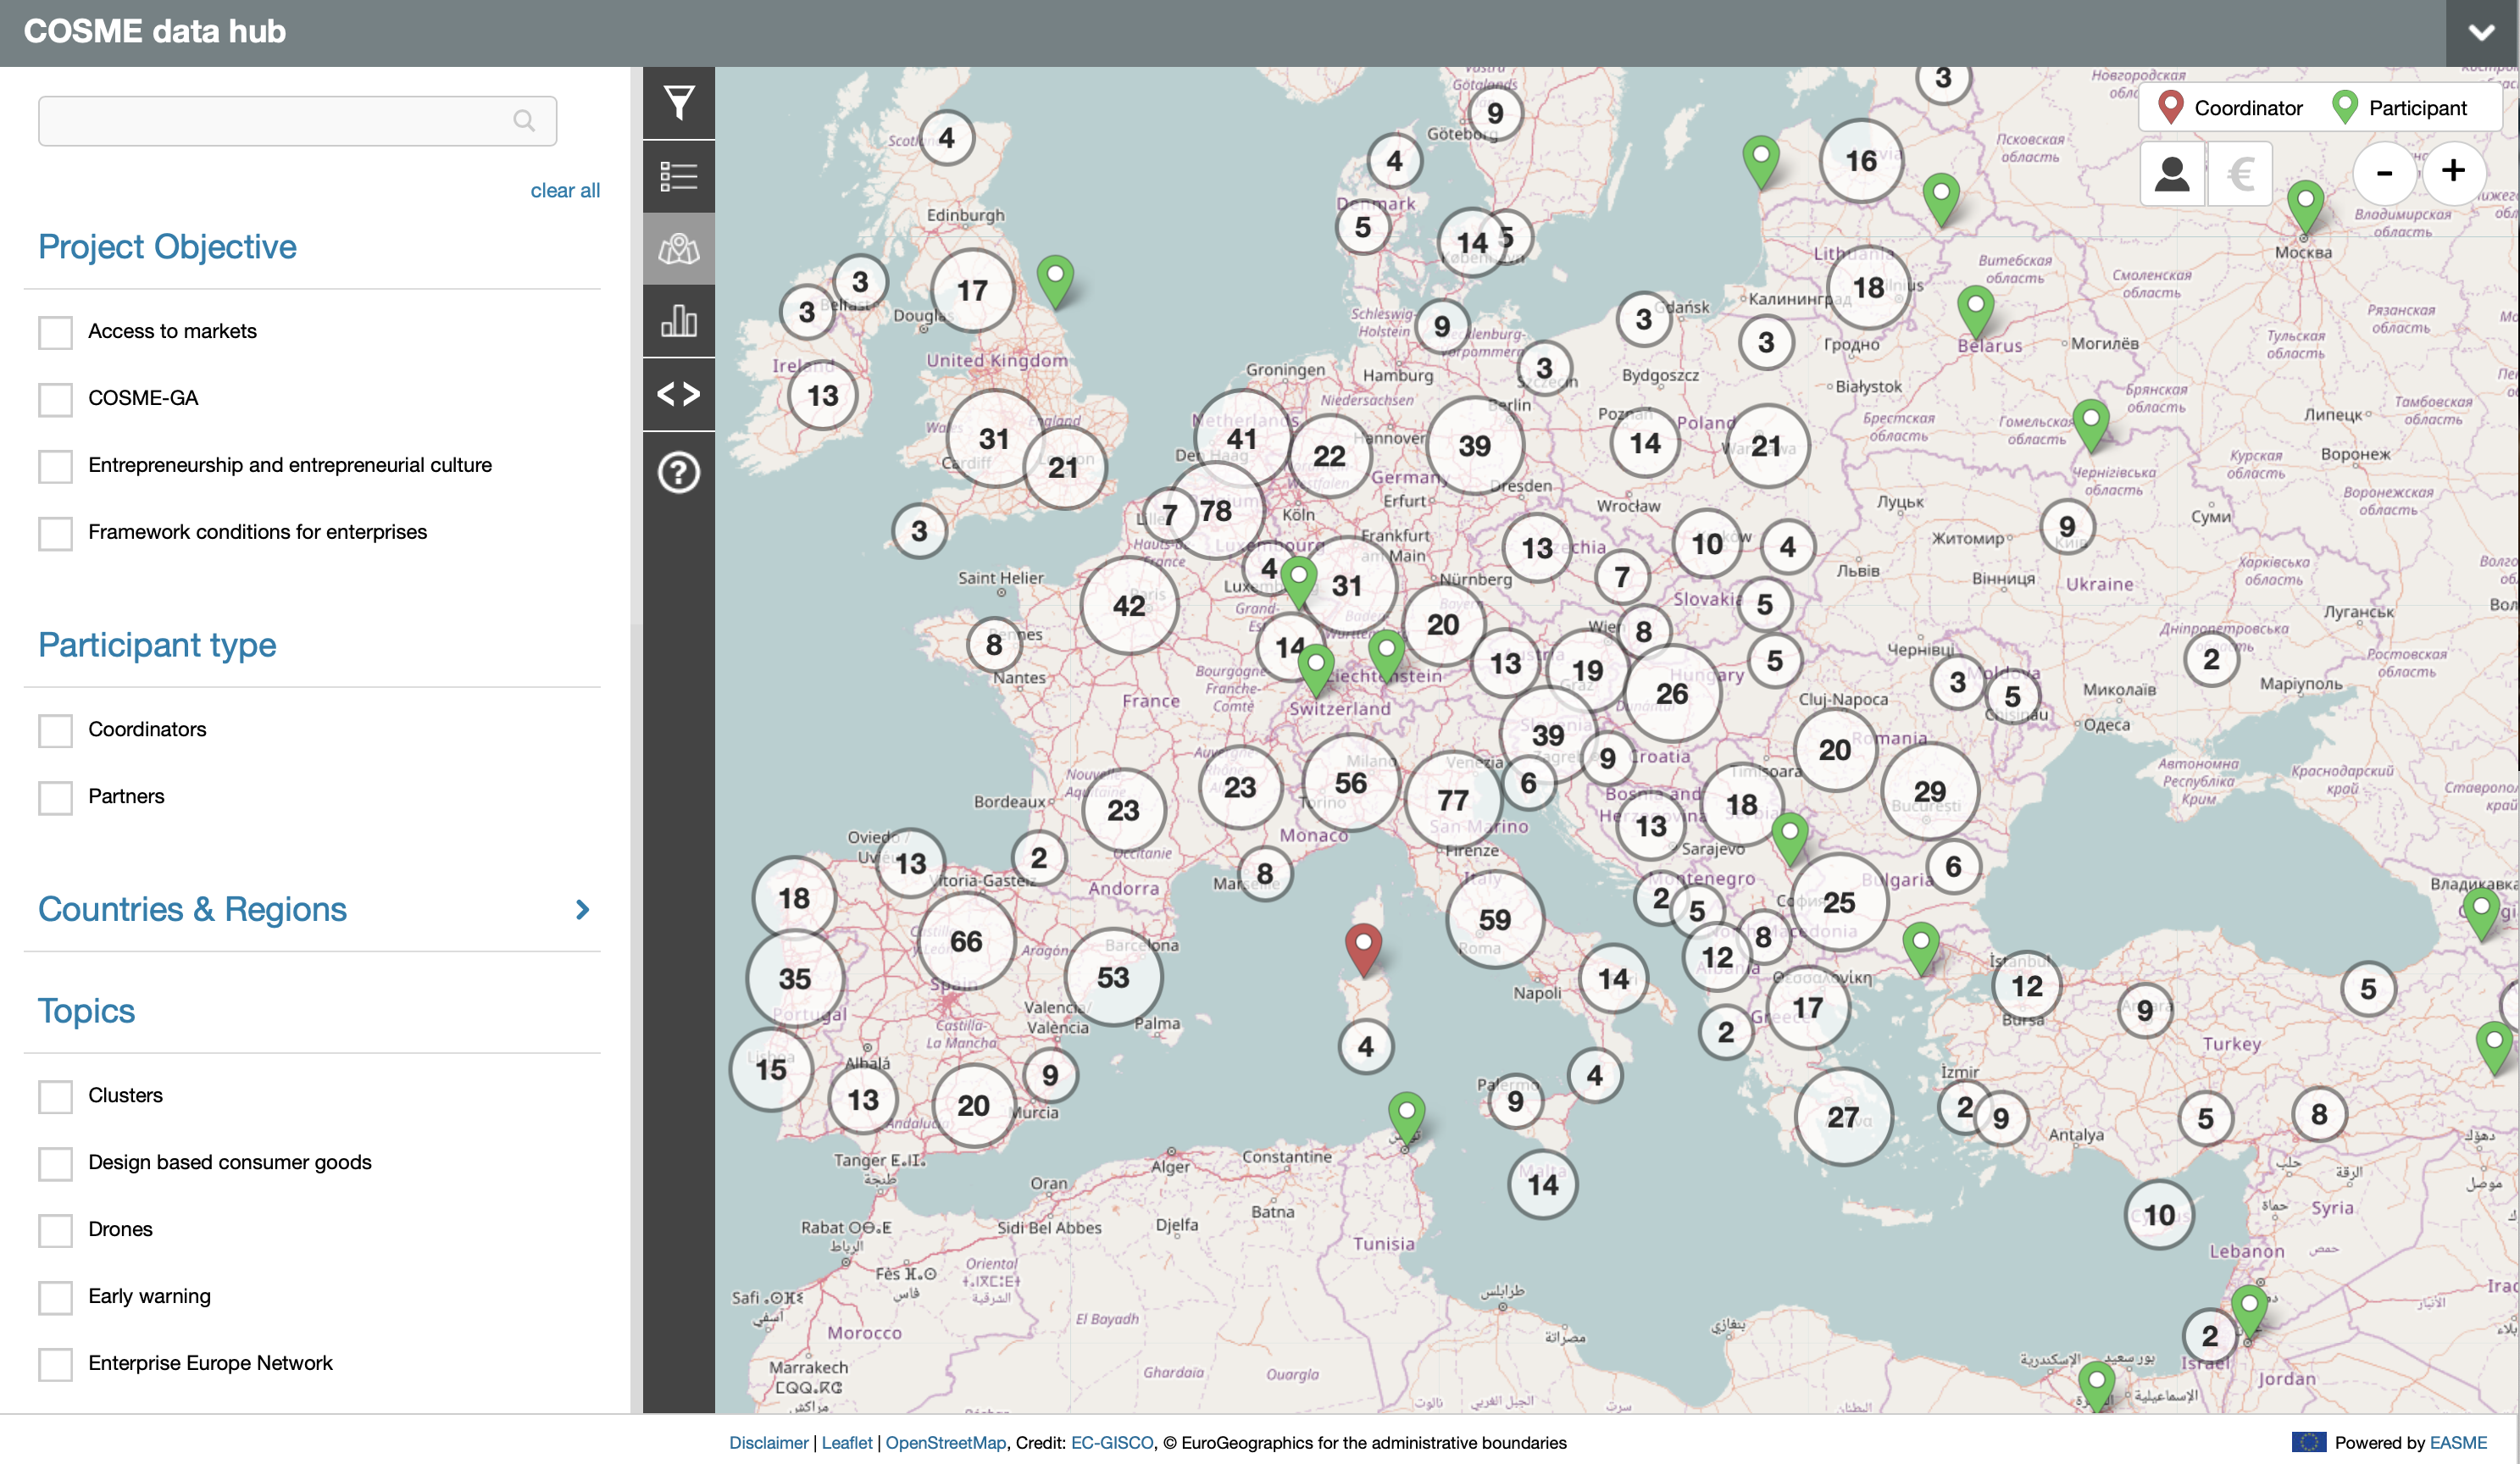Switch to euro funding map mode
This screenshot has width=2520, height=1464.
(x=2240, y=175)
